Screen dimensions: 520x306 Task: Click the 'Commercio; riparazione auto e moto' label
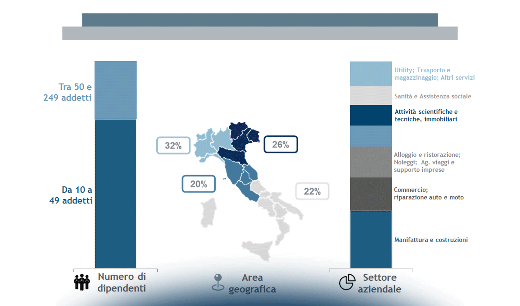pyautogui.click(x=428, y=194)
